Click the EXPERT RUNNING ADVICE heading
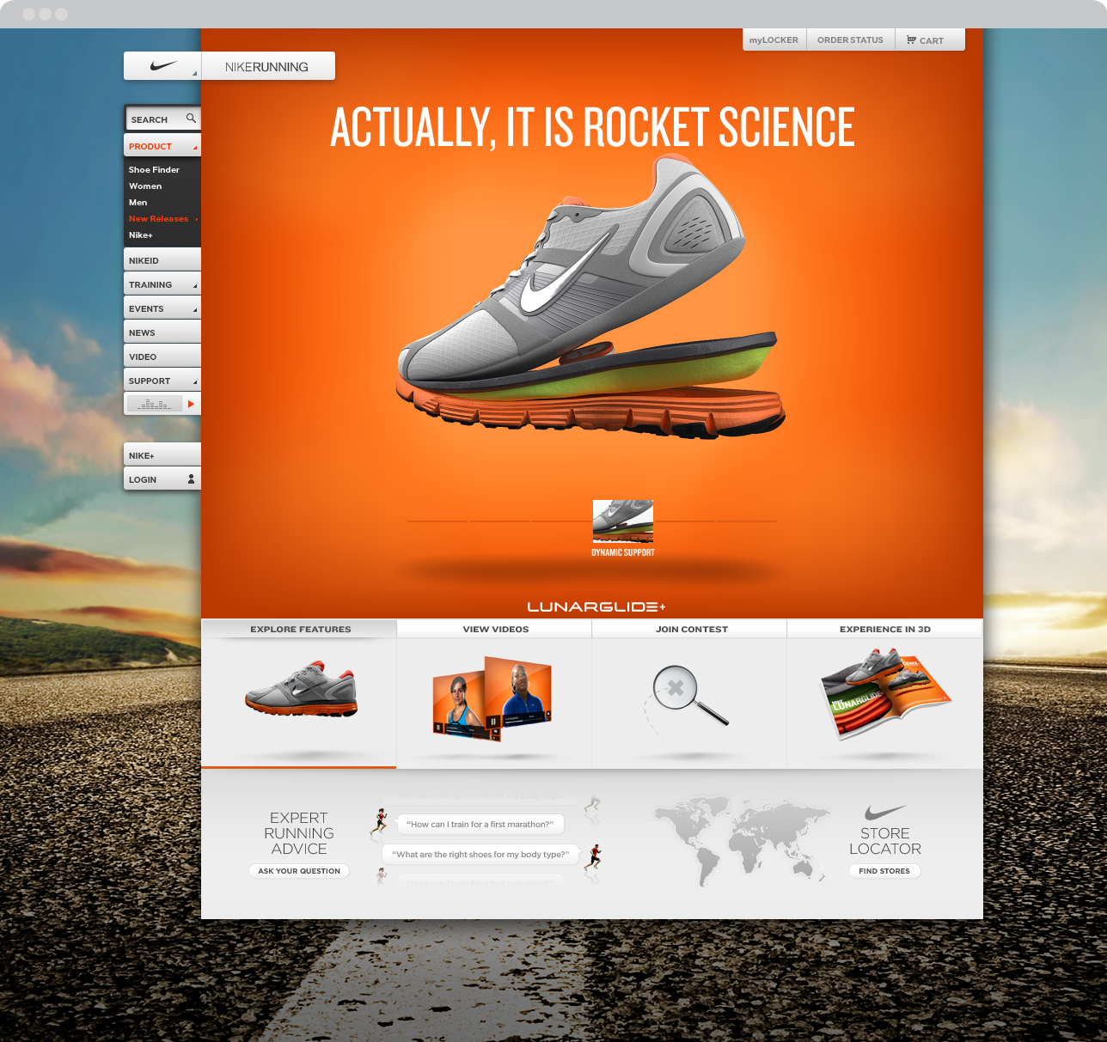This screenshot has height=1042, width=1107. click(x=299, y=833)
